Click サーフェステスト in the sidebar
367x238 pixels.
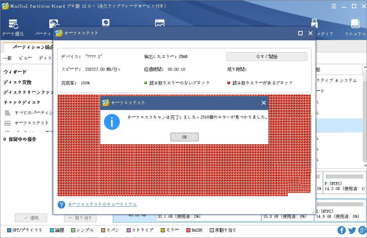click(x=32, y=123)
